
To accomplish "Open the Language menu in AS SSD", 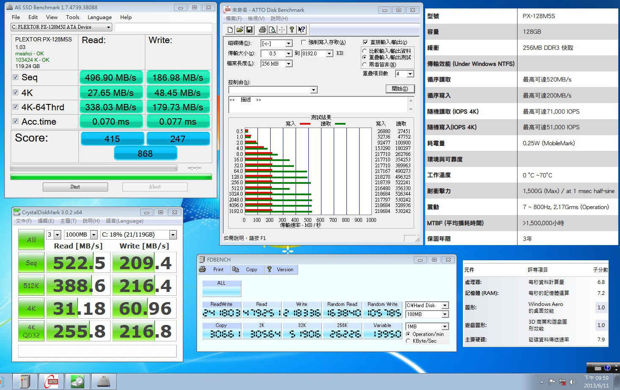I will click(x=100, y=17).
